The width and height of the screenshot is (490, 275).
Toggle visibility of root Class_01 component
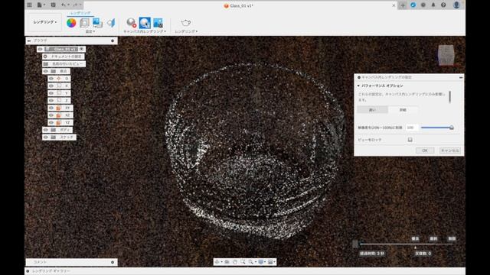pos(40,49)
